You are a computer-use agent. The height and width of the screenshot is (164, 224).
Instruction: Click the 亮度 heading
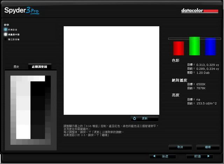176,95
